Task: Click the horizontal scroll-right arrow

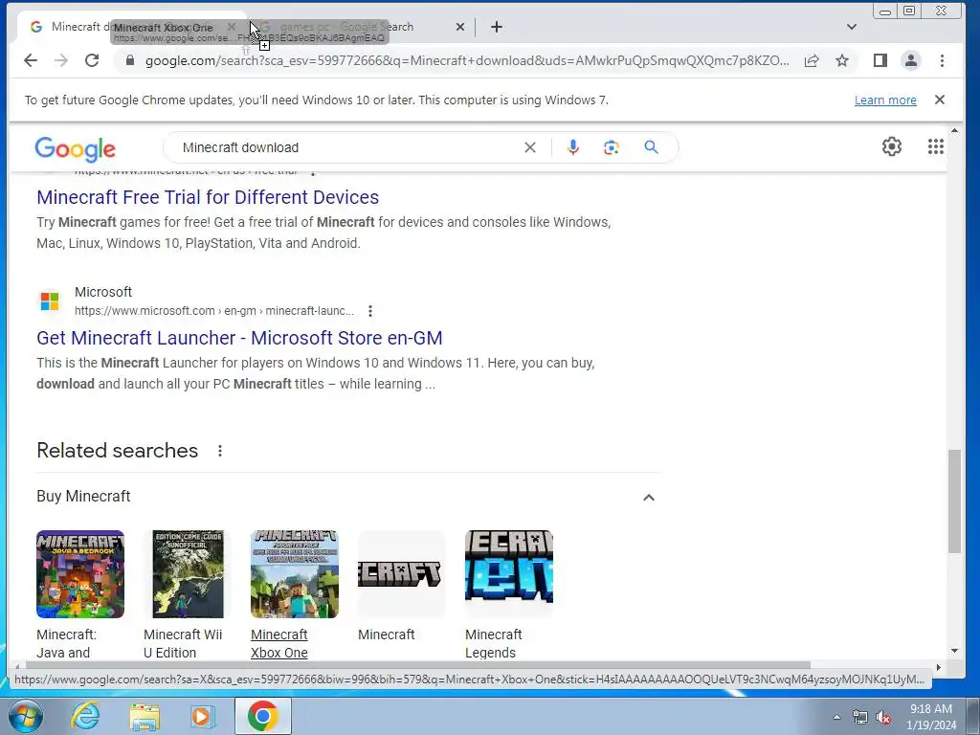Action: (938, 667)
